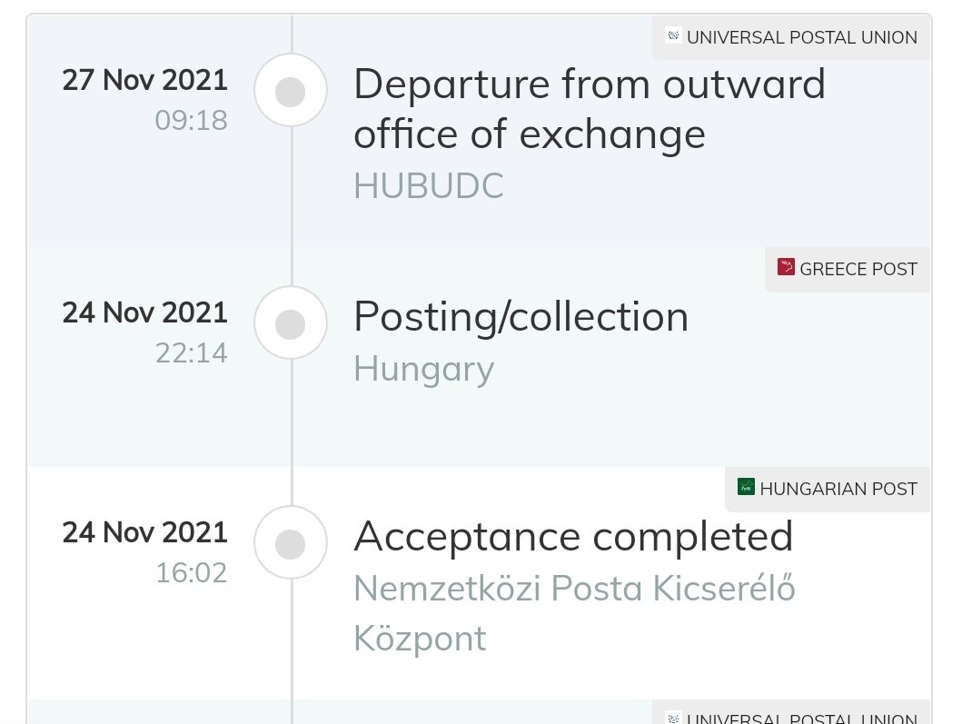Click the HUBUDC location text
Image resolution: width=962 pixels, height=724 pixels.
tap(429, 185)
